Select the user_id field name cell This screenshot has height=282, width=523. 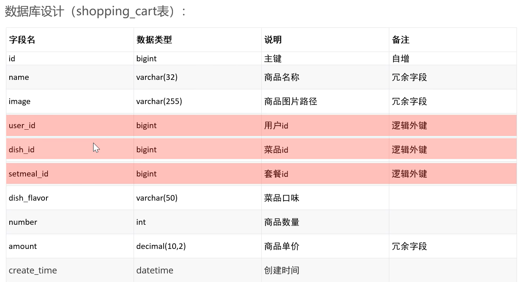point(22,126)
